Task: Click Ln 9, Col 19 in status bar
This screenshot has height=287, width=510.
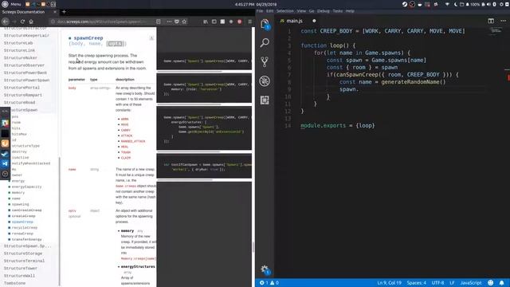Action: pyautogui.click(x=389, y=283)
